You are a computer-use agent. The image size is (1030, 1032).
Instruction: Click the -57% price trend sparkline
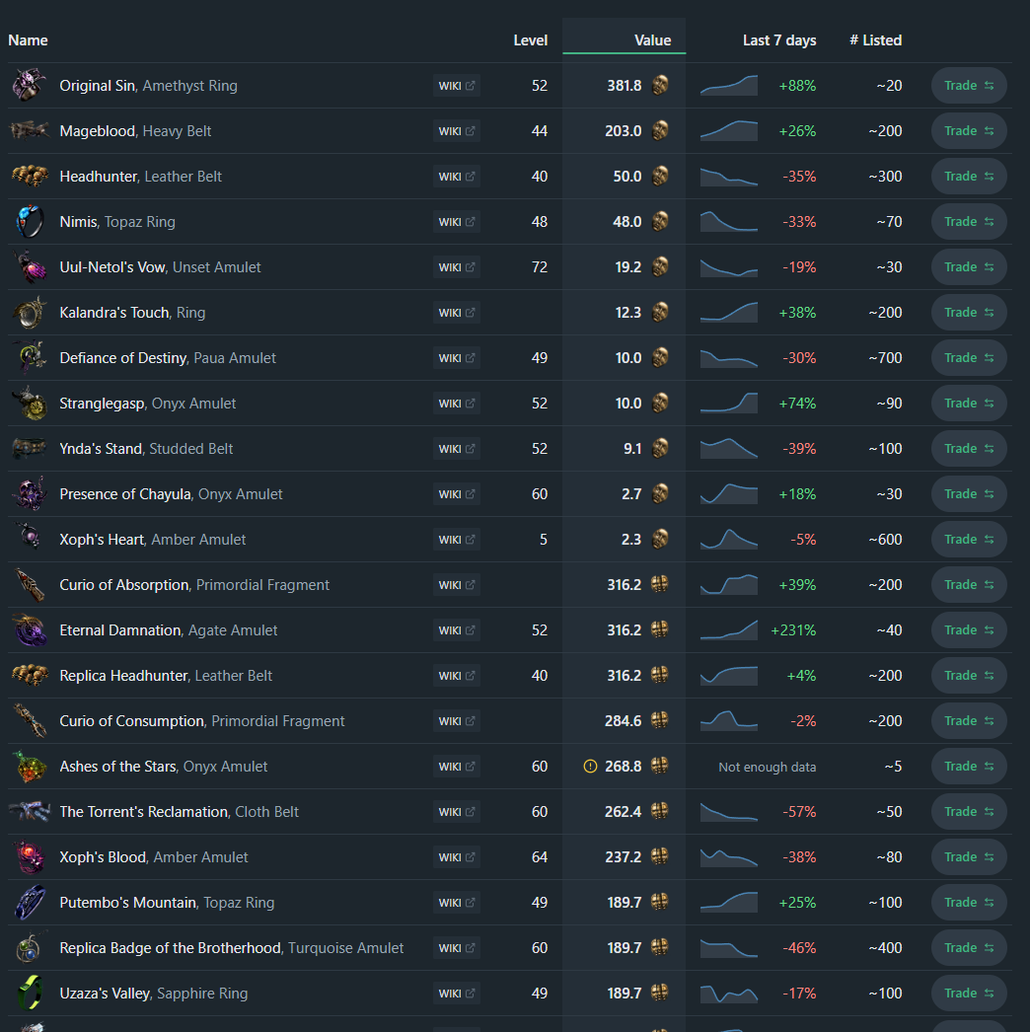pos(728,812)
